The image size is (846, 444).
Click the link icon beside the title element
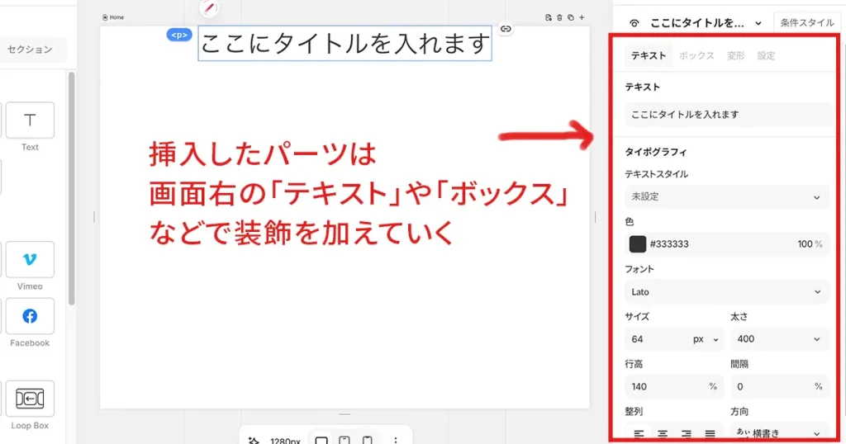pos(506,29)
